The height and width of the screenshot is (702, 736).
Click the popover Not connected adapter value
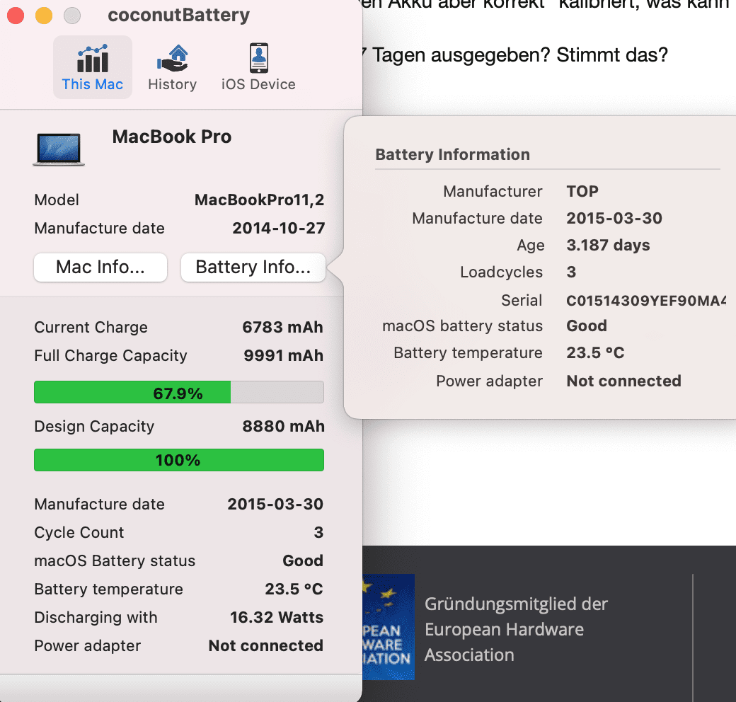(x=623, y=381)
